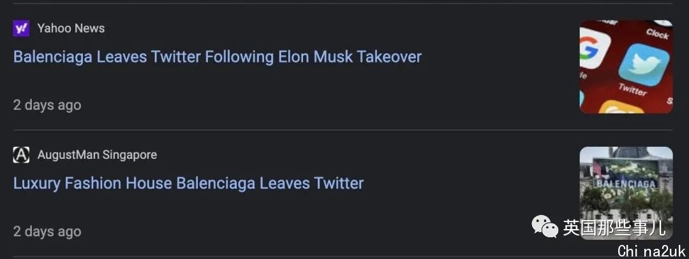Click the 'Clock' app label in first thumbnail
The image size is (689, 259).
pos(657,33)
